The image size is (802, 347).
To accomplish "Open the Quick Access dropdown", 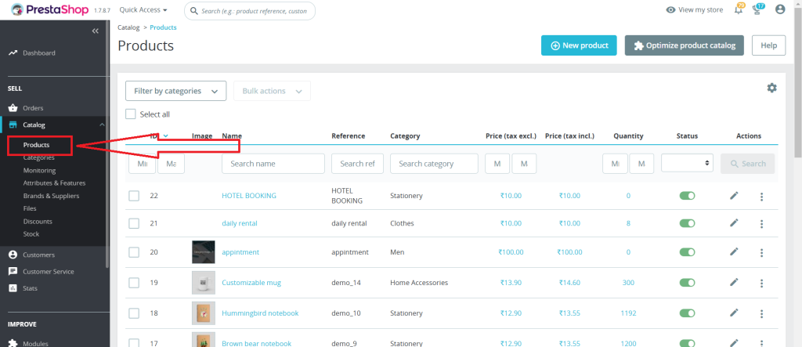I will click(x=143, y=9).
